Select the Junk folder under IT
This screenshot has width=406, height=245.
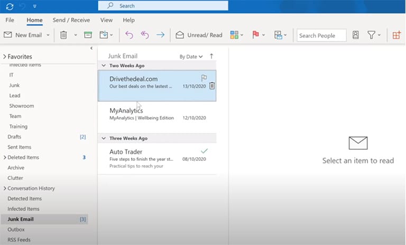coord(14,85)
